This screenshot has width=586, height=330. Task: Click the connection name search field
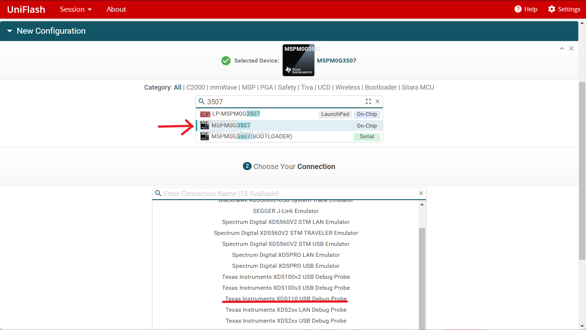coord(289,194)
